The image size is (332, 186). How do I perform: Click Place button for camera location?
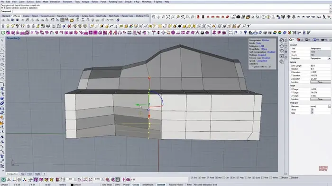click(320, 82)
